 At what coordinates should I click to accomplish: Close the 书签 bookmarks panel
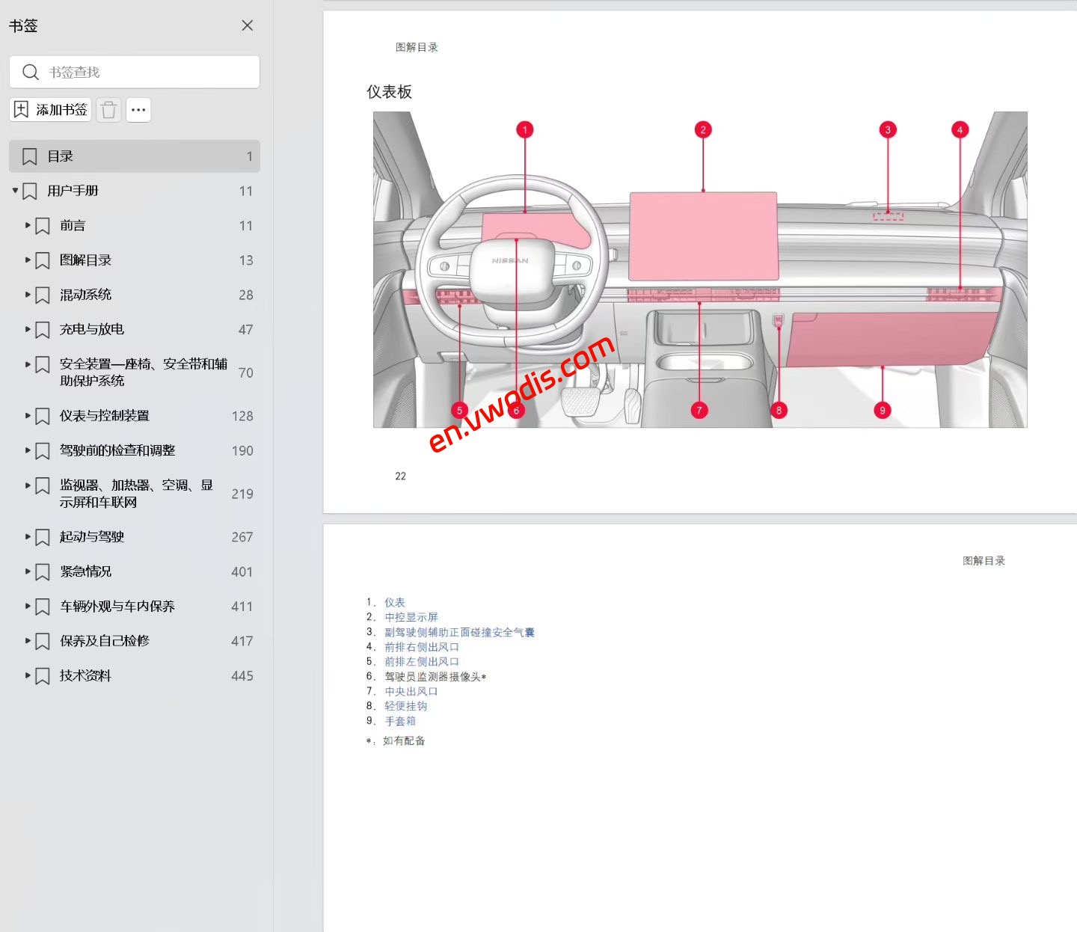click(x=247, y=25)
